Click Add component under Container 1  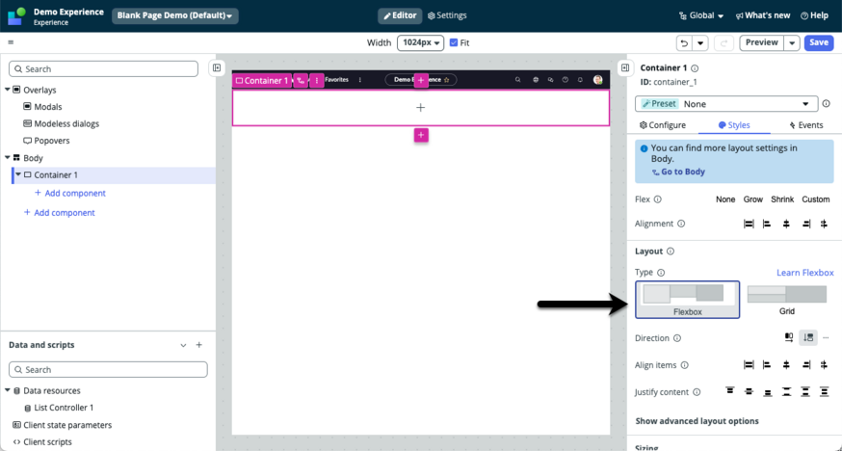tap(69, 193)
